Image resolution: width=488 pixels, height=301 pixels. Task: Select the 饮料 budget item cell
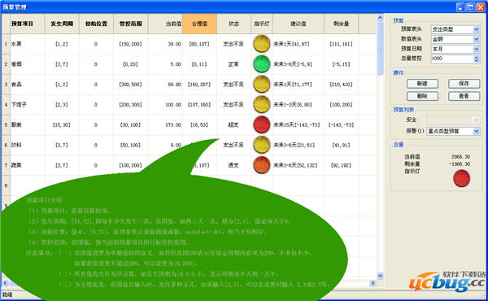(28, 145)
